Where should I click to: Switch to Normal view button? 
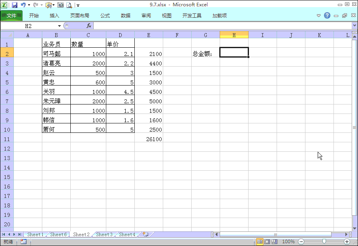tap(260, 242)
